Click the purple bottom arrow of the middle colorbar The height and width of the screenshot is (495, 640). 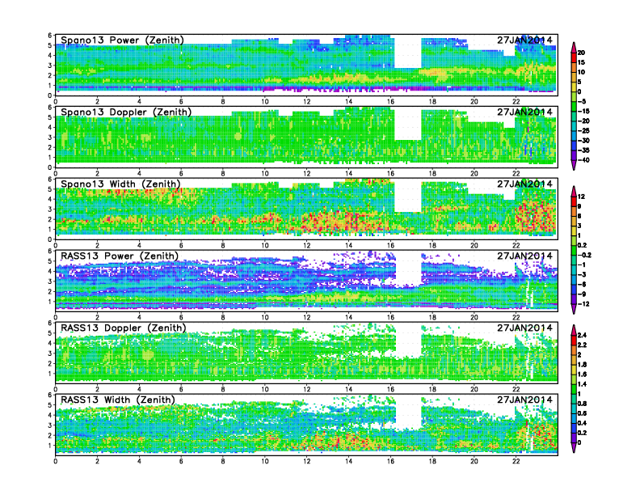tap(574, 310)
